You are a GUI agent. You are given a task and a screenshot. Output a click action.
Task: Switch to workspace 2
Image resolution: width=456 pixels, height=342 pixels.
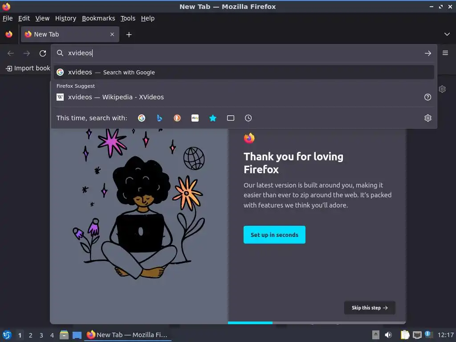coord(31,335)
